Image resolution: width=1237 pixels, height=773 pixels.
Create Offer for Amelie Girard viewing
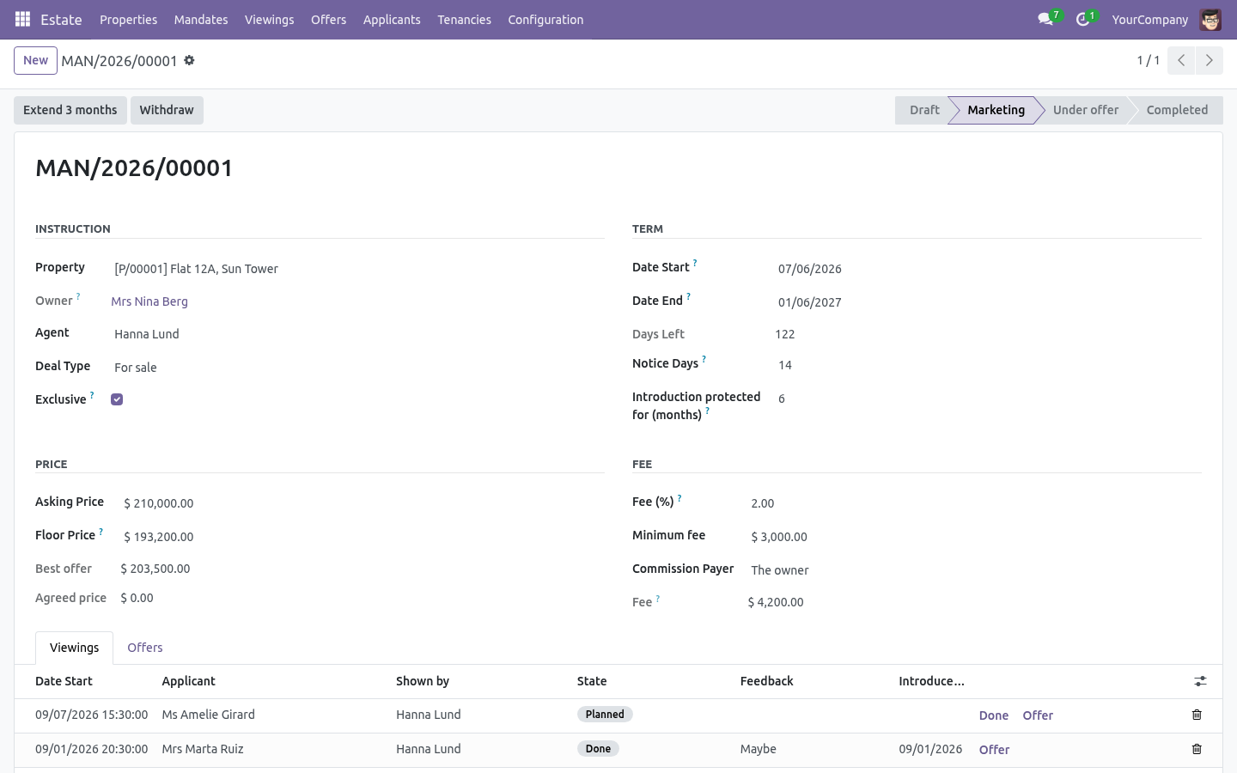click(x=1038, y=715)
